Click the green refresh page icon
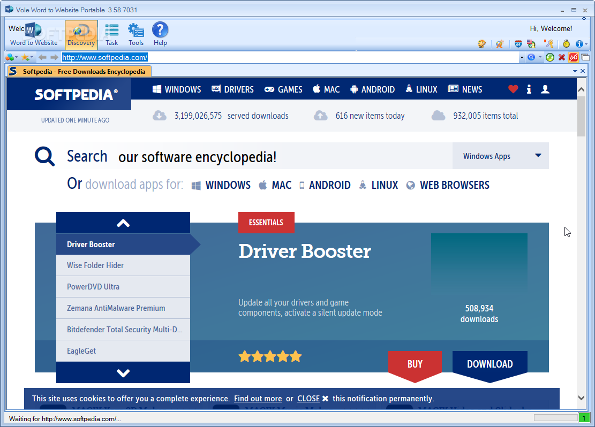The height and width of the screenshot is (427, 595). [550, 57]
